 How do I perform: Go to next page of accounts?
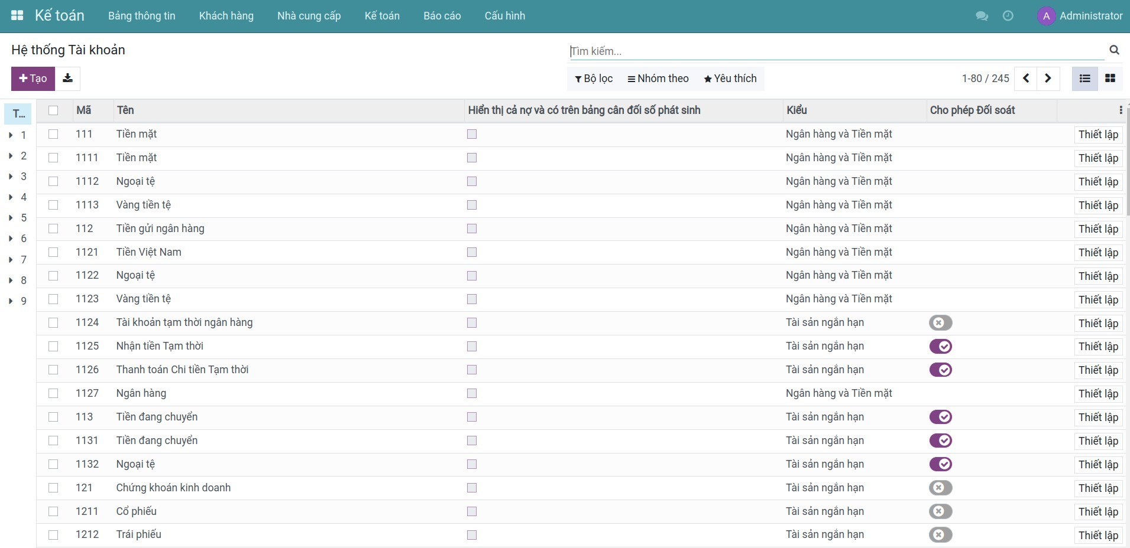click(1048, 79)
